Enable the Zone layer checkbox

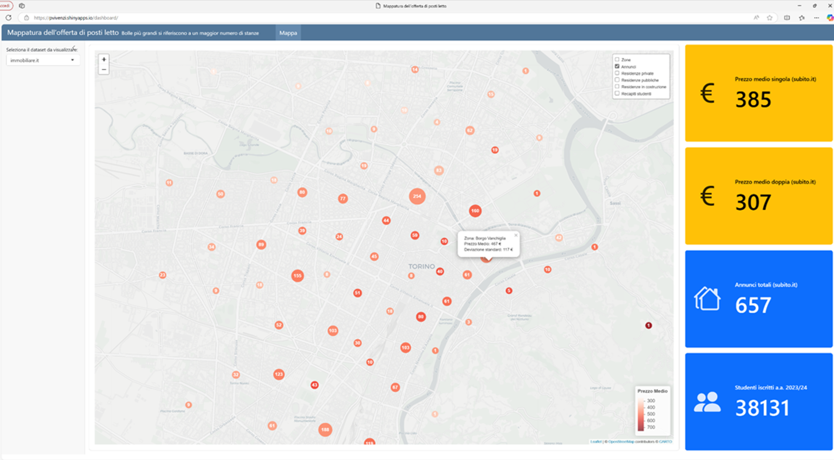pos(617,60)
